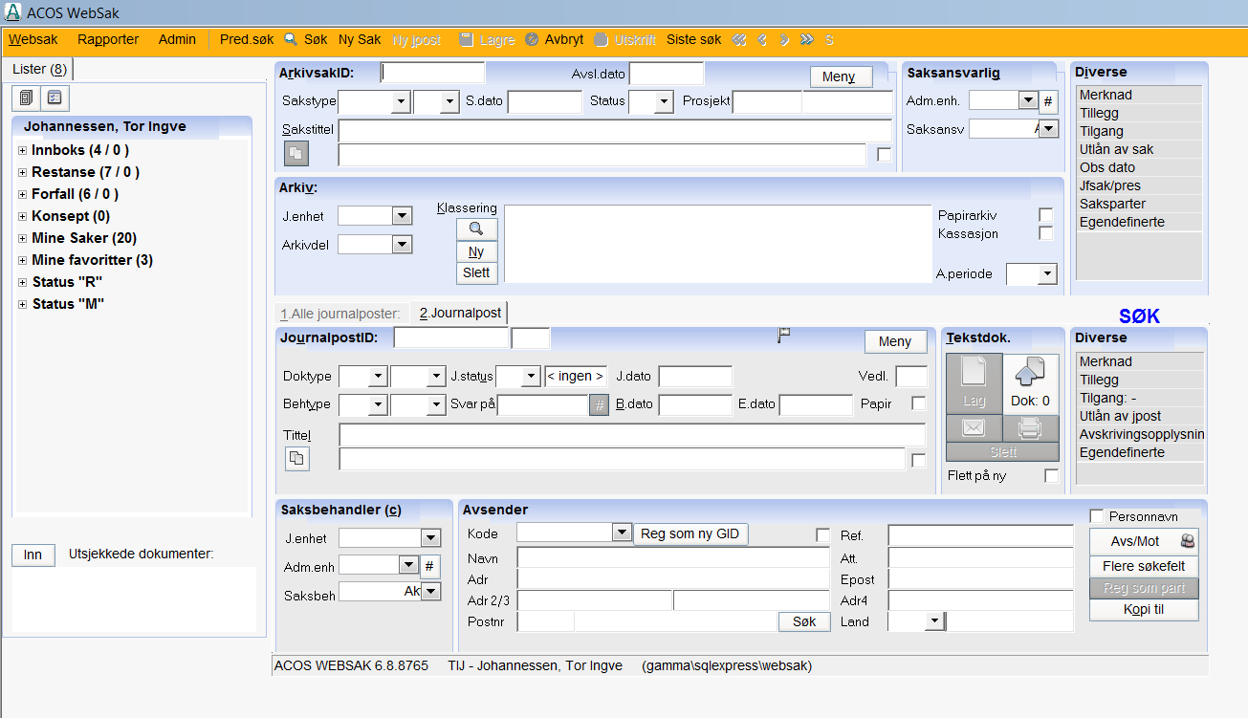The width and height of the screenshot is (1248, 718).
Task: Open the Websak menu
Action: point(33,40)
